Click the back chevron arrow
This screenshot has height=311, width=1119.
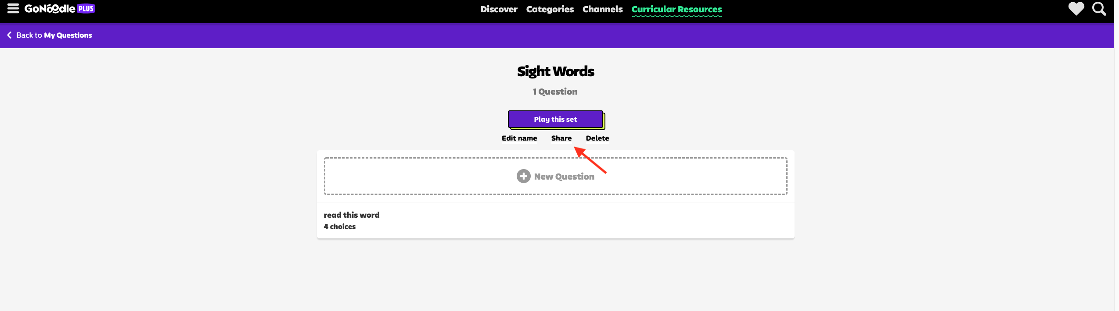pos(9,35)
